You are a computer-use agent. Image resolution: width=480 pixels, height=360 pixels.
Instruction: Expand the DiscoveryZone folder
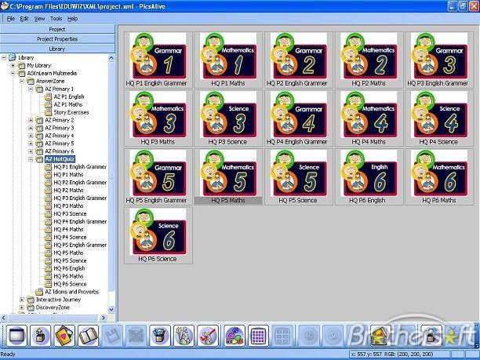click(22, 307)
